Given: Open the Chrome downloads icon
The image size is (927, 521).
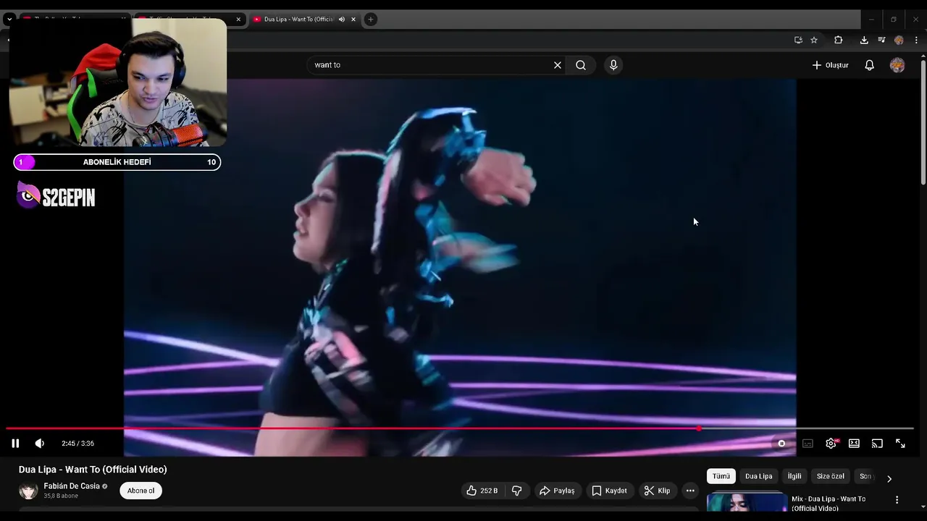Looking at the screenshot, I should pyautogui.click(x=864, y=40).
